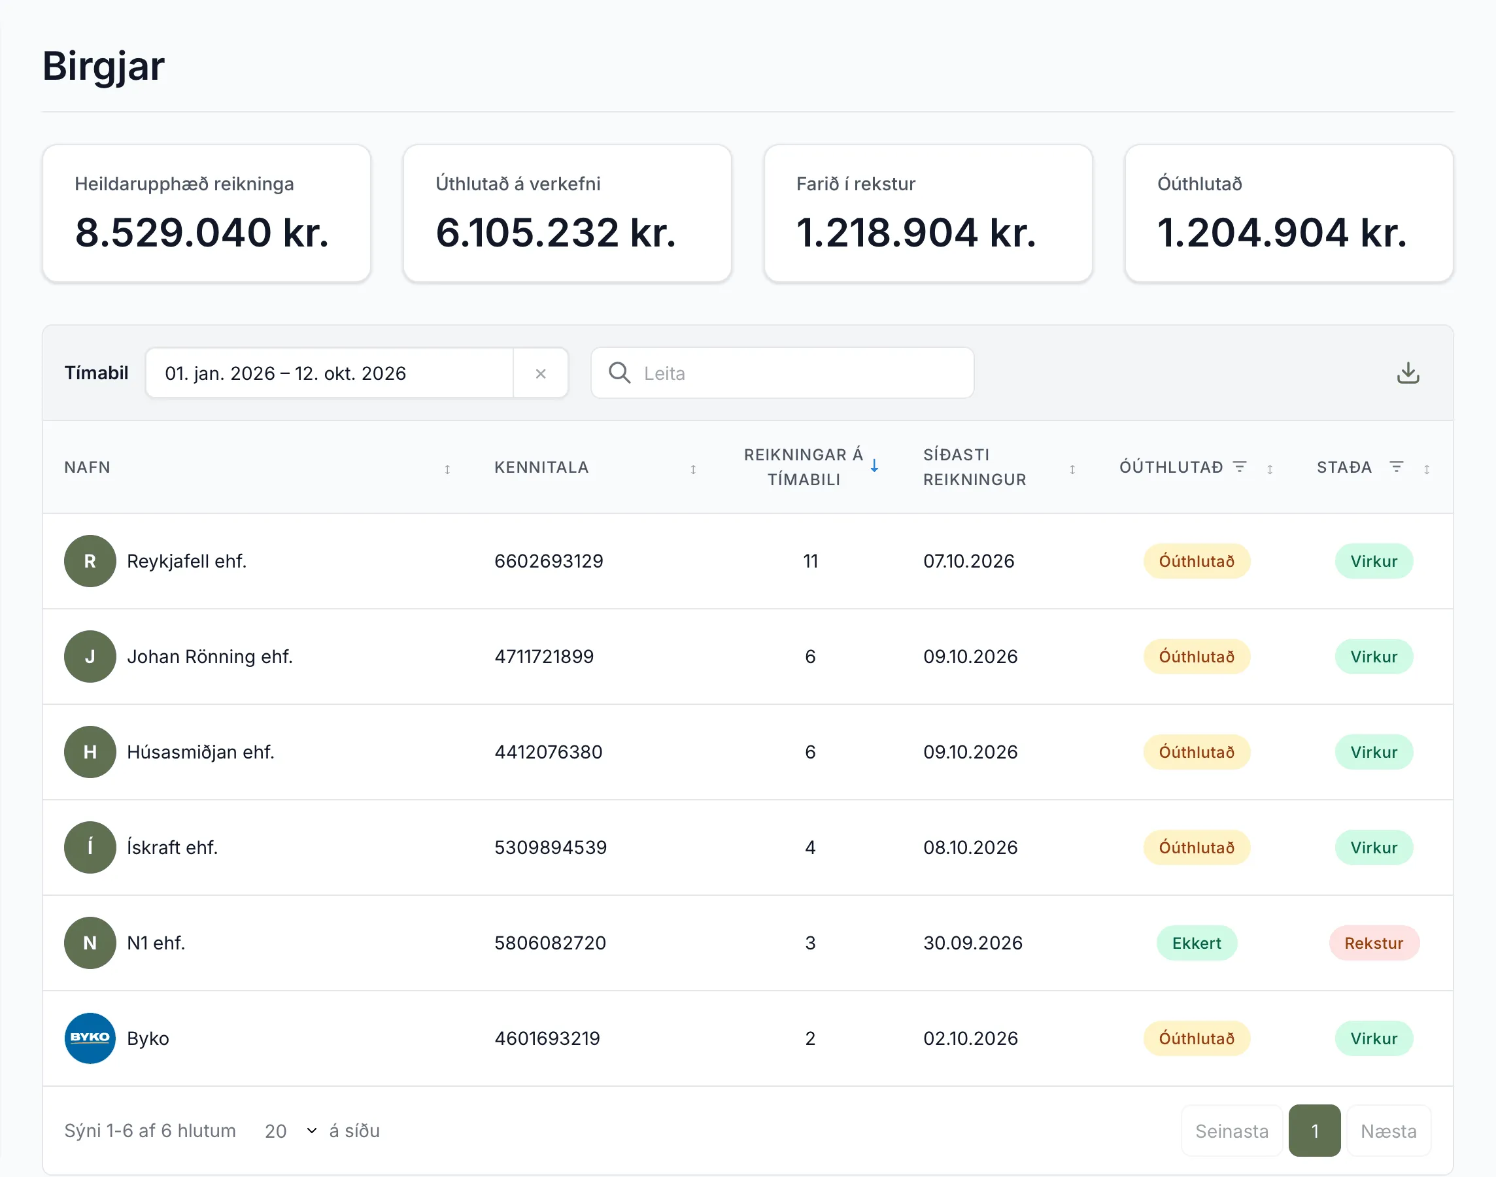This screenshot has height=1177, width=1496.
Task: Click the Byko logo avatar
Action: 90,1038
